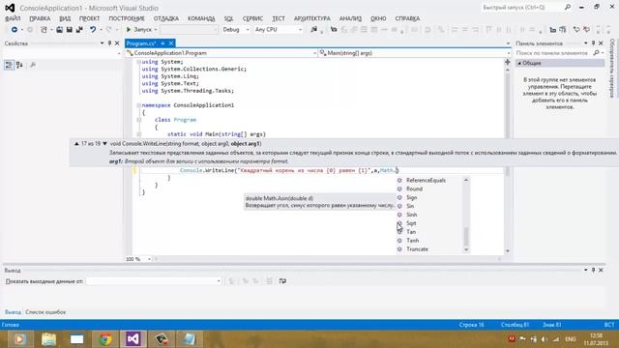Open the СЕРВИС menu
This screenshot has width=619, height=348.
pyautogui.click(x=252, y=18)
